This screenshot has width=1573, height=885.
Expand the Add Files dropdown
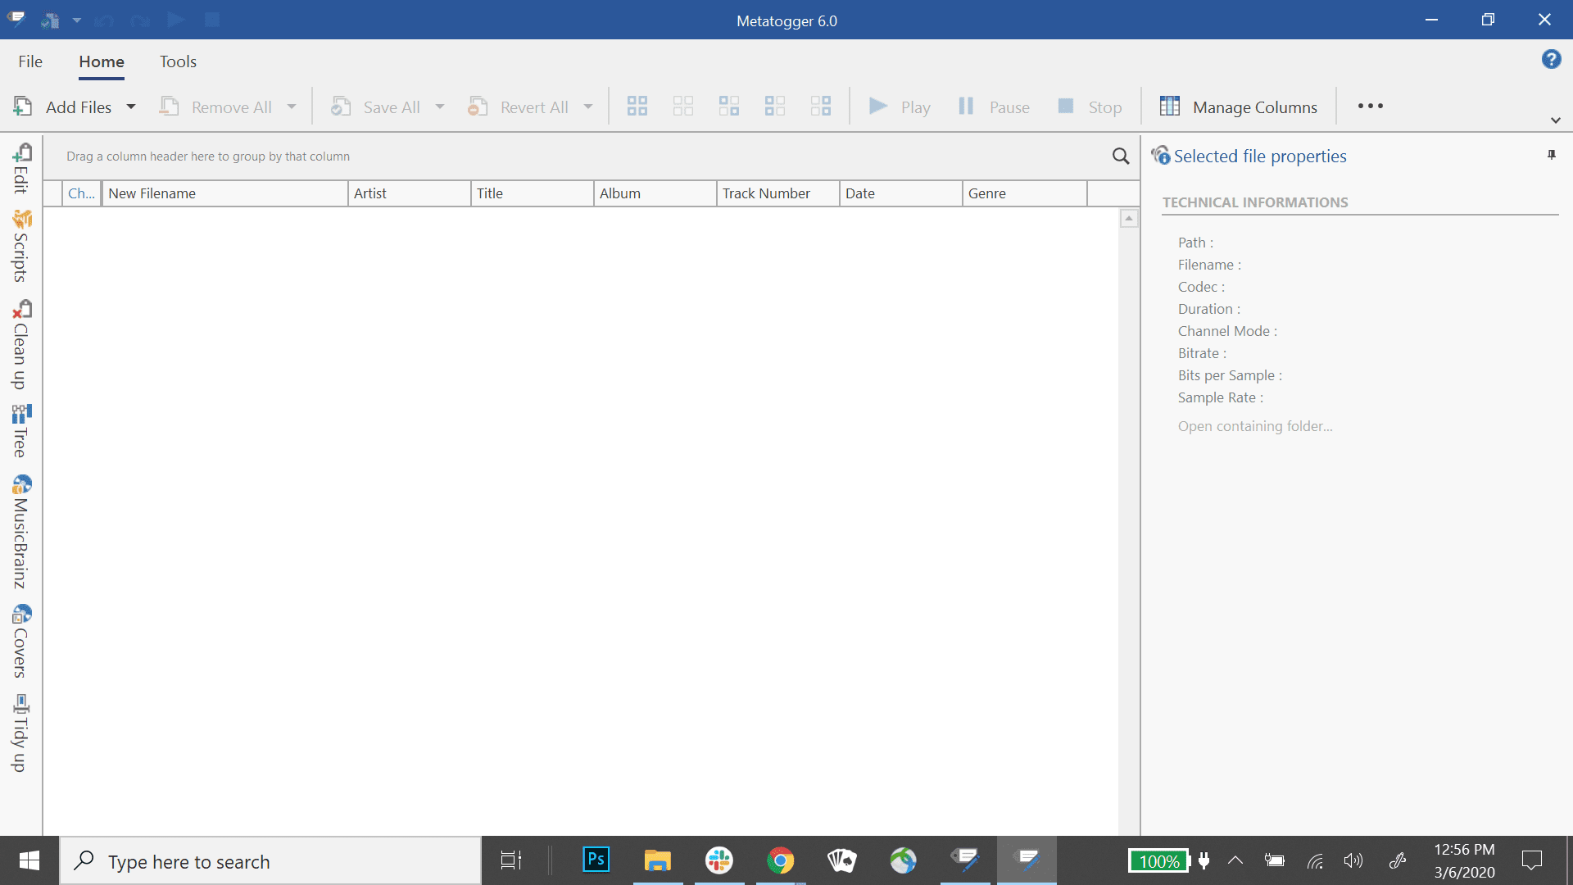[x=131, y=106]
